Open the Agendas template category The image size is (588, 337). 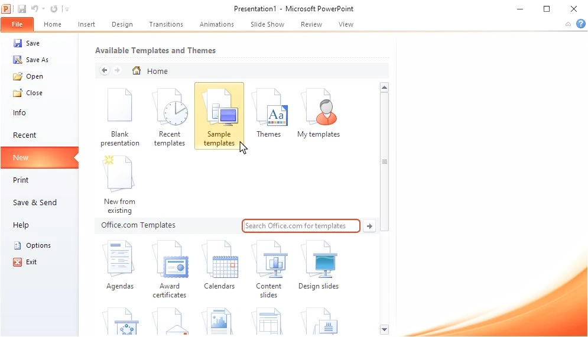click(x=119, y=265)
